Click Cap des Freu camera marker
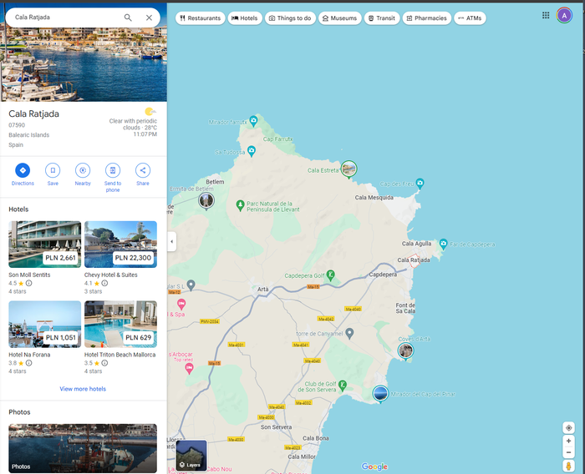Image resolution: width=585 pixels, height=474 pixels. [420, 183]
